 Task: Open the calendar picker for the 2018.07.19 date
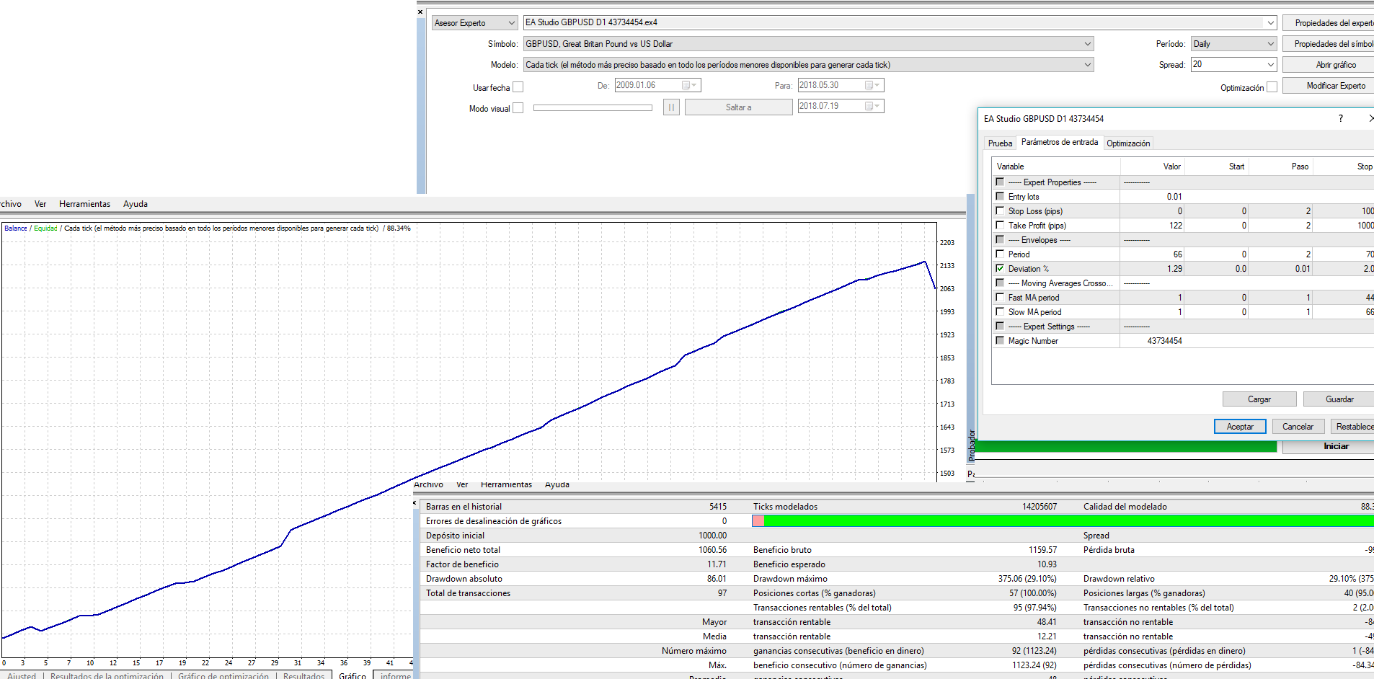click(x=872, y=106)
